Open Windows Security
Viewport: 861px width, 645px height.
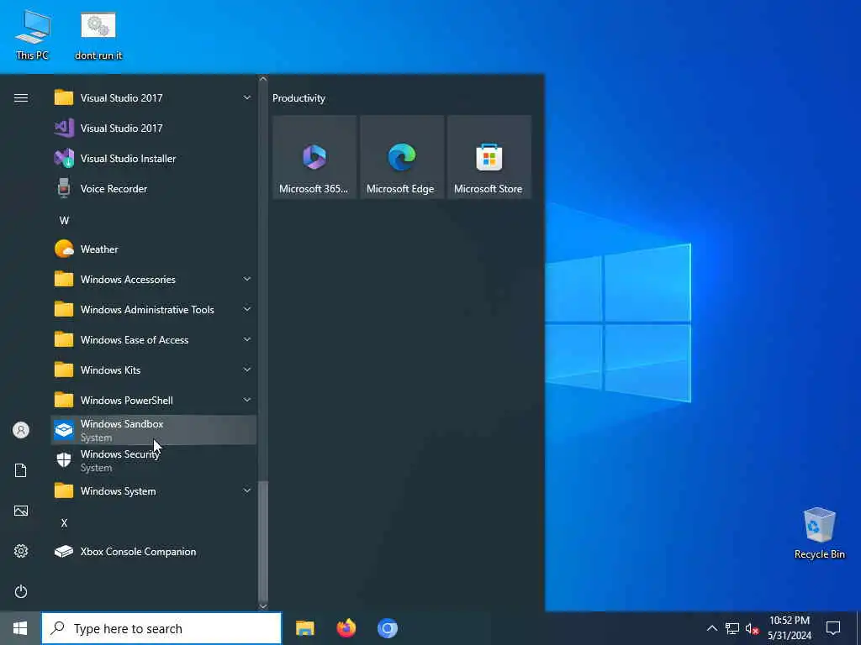tap(153, 460)
